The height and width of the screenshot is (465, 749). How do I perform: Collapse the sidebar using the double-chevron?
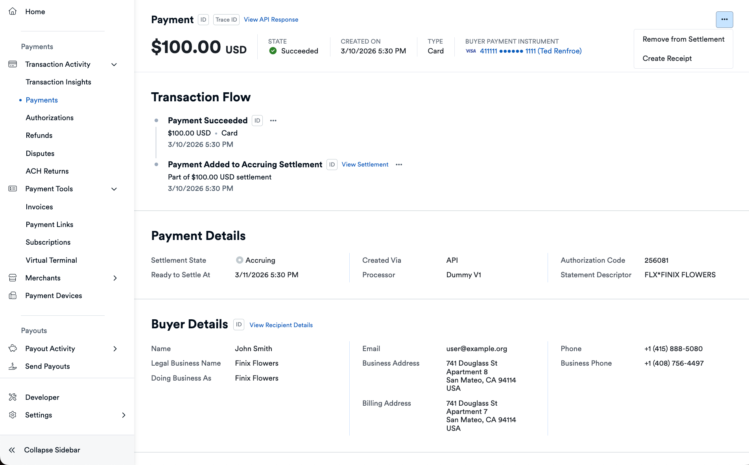[x=12, y=450]
